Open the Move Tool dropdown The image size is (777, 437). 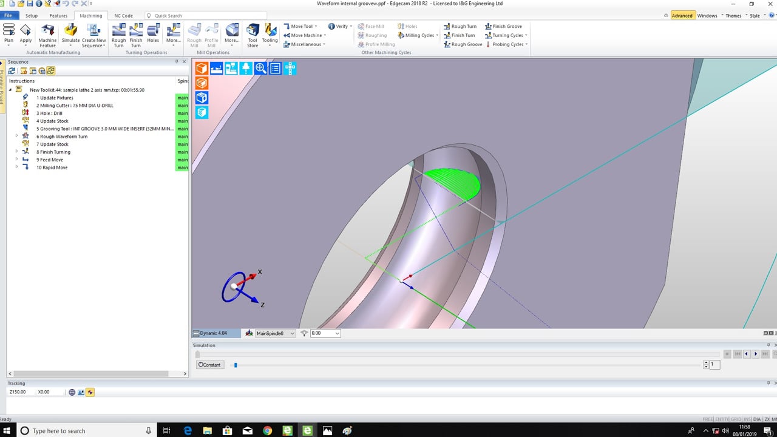click(302, 27)
